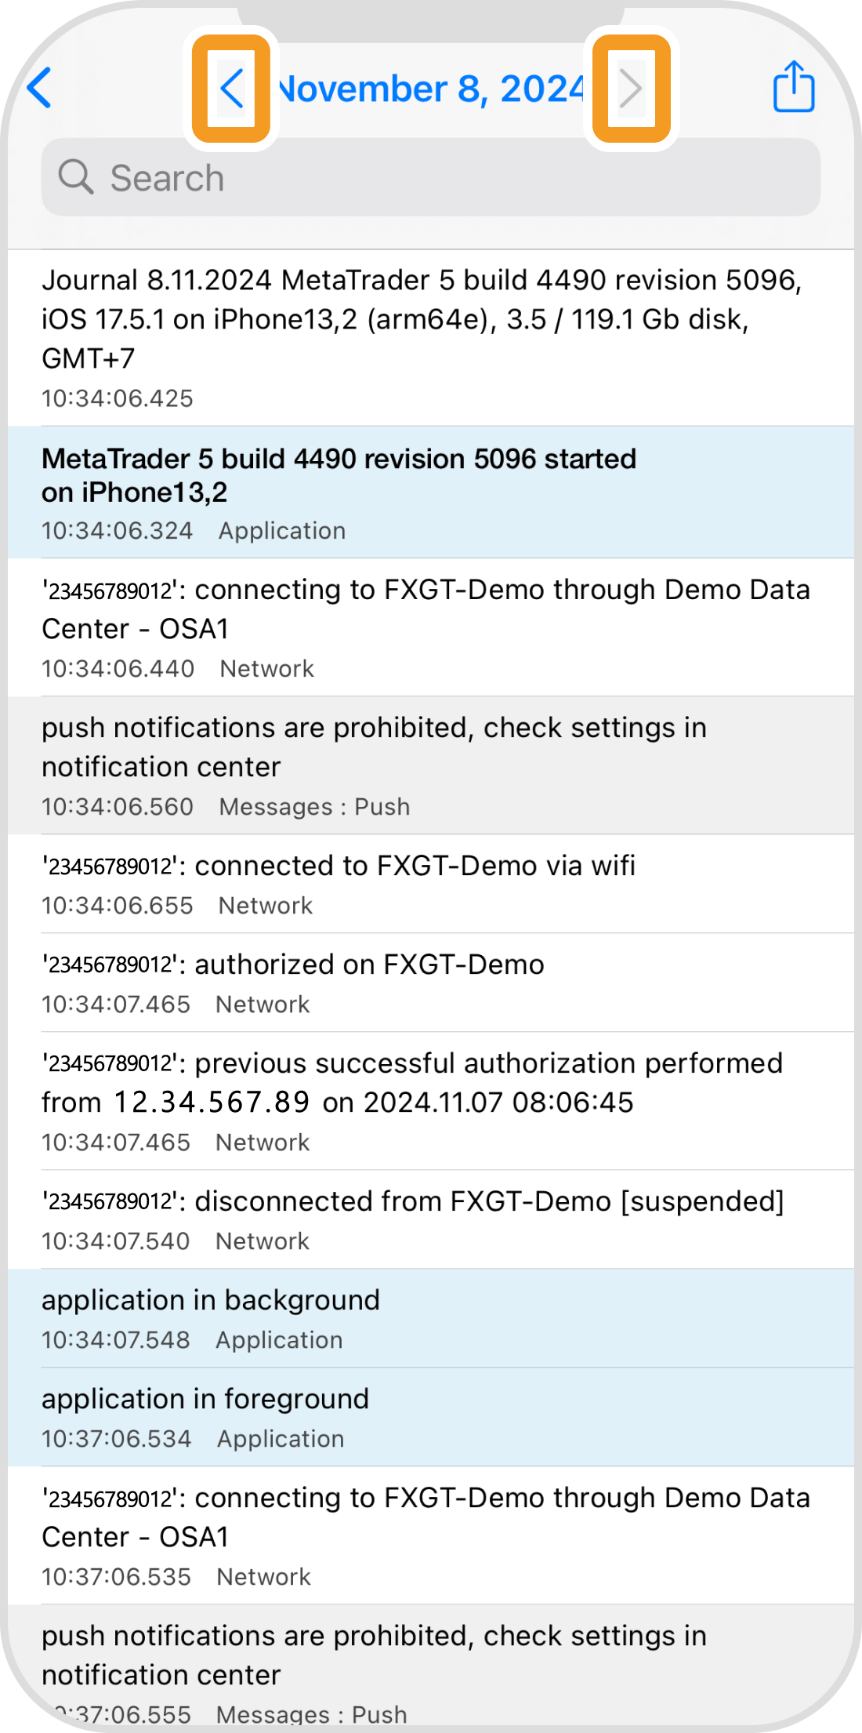Go to the next day's journal
This screenshot has height=1733, width=862.
click(631, 88)
